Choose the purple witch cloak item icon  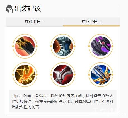(x=101, y=46)
